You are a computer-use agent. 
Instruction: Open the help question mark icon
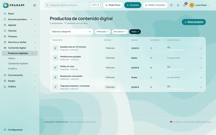171,5
